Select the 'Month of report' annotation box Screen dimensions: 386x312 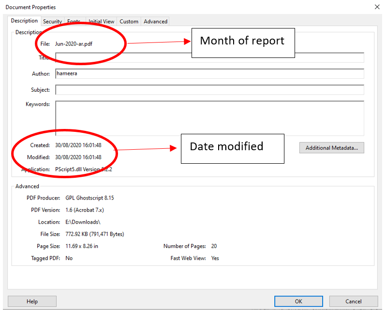click(243, 43)
